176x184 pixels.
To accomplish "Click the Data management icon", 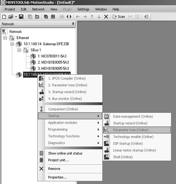I will [x=106, y=116].
